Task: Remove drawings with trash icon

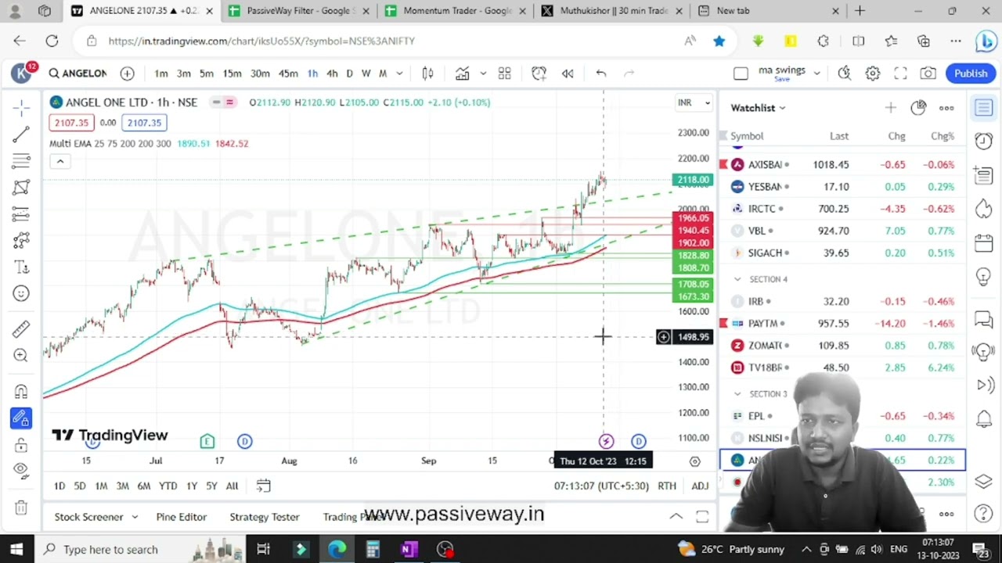Action: (21, 507)
